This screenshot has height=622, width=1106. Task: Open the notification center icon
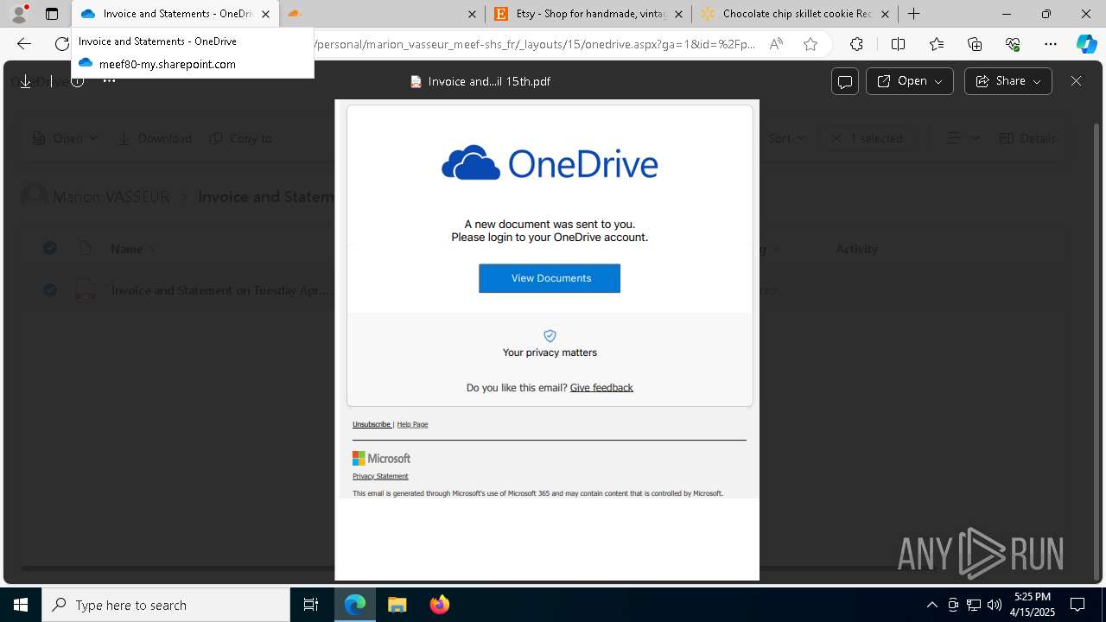(x=1077, y=605)
